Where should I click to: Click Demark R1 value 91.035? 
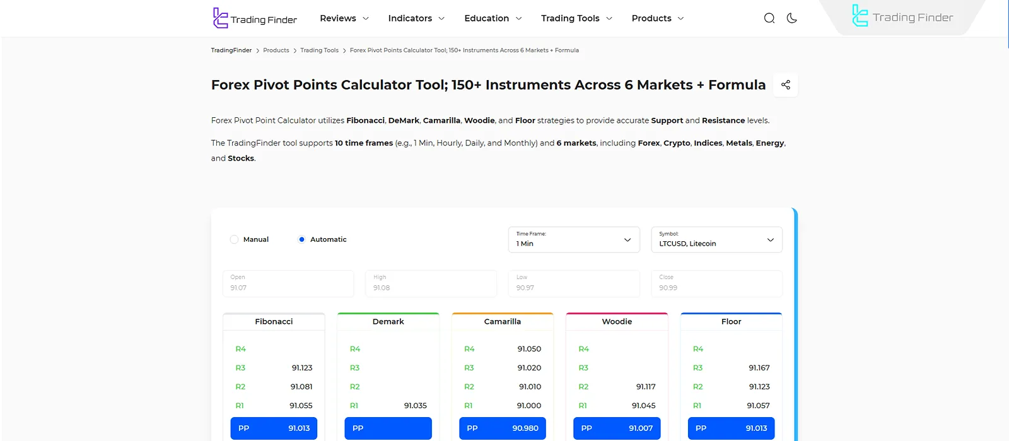pyautogui.click(x=416, y=406)
